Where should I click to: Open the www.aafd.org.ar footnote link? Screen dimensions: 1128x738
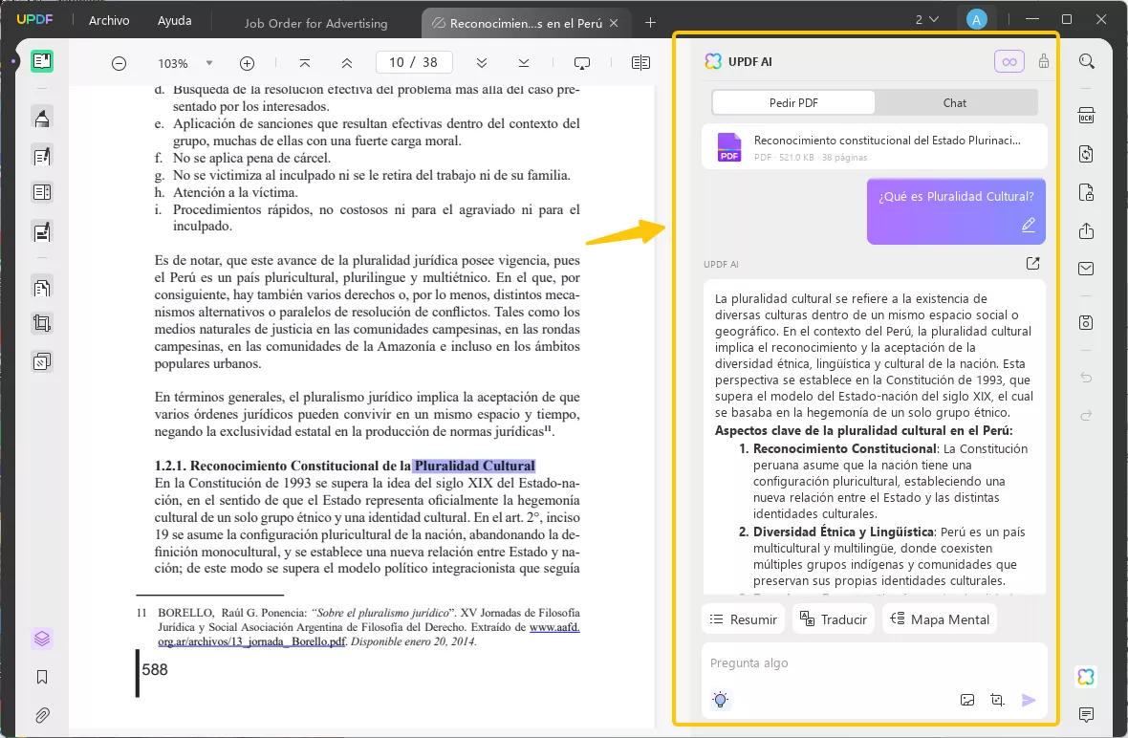(x=553, y=627)
